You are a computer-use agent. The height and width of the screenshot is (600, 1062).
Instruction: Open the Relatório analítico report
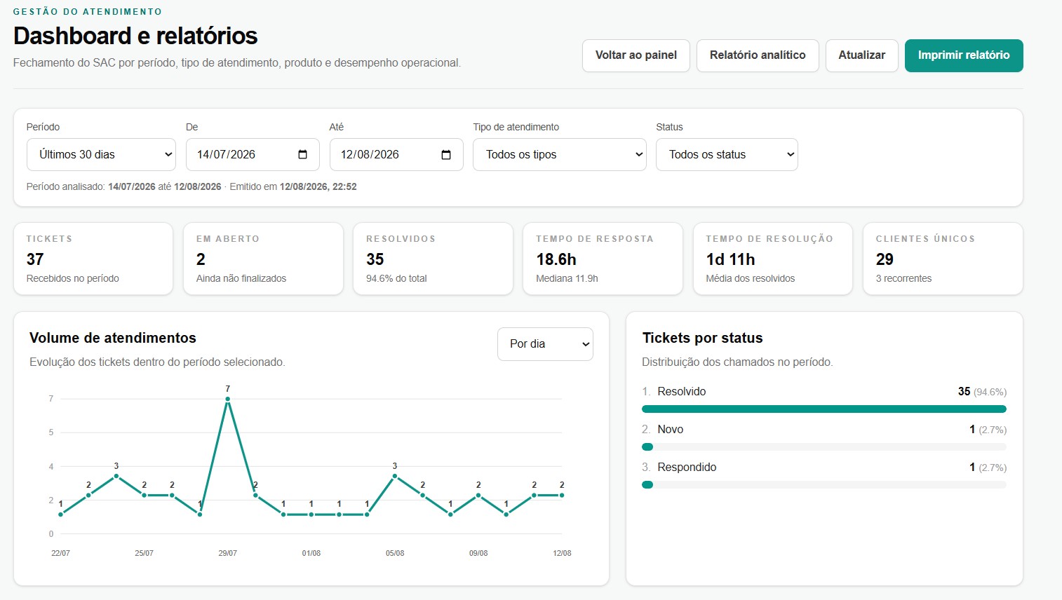tap(758, 55)
